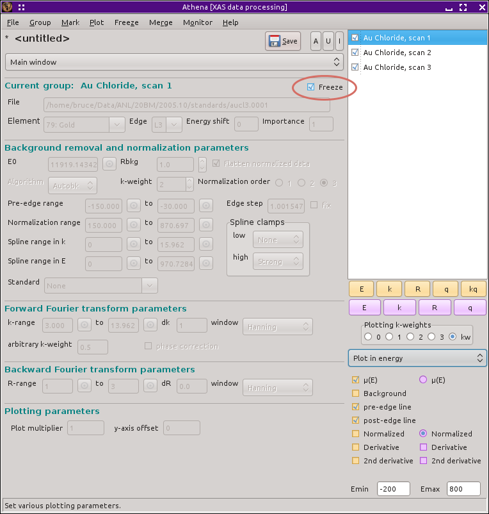
Task: Open the Algorithm Autobk dropdown
Action: click(x=73, y=185)
